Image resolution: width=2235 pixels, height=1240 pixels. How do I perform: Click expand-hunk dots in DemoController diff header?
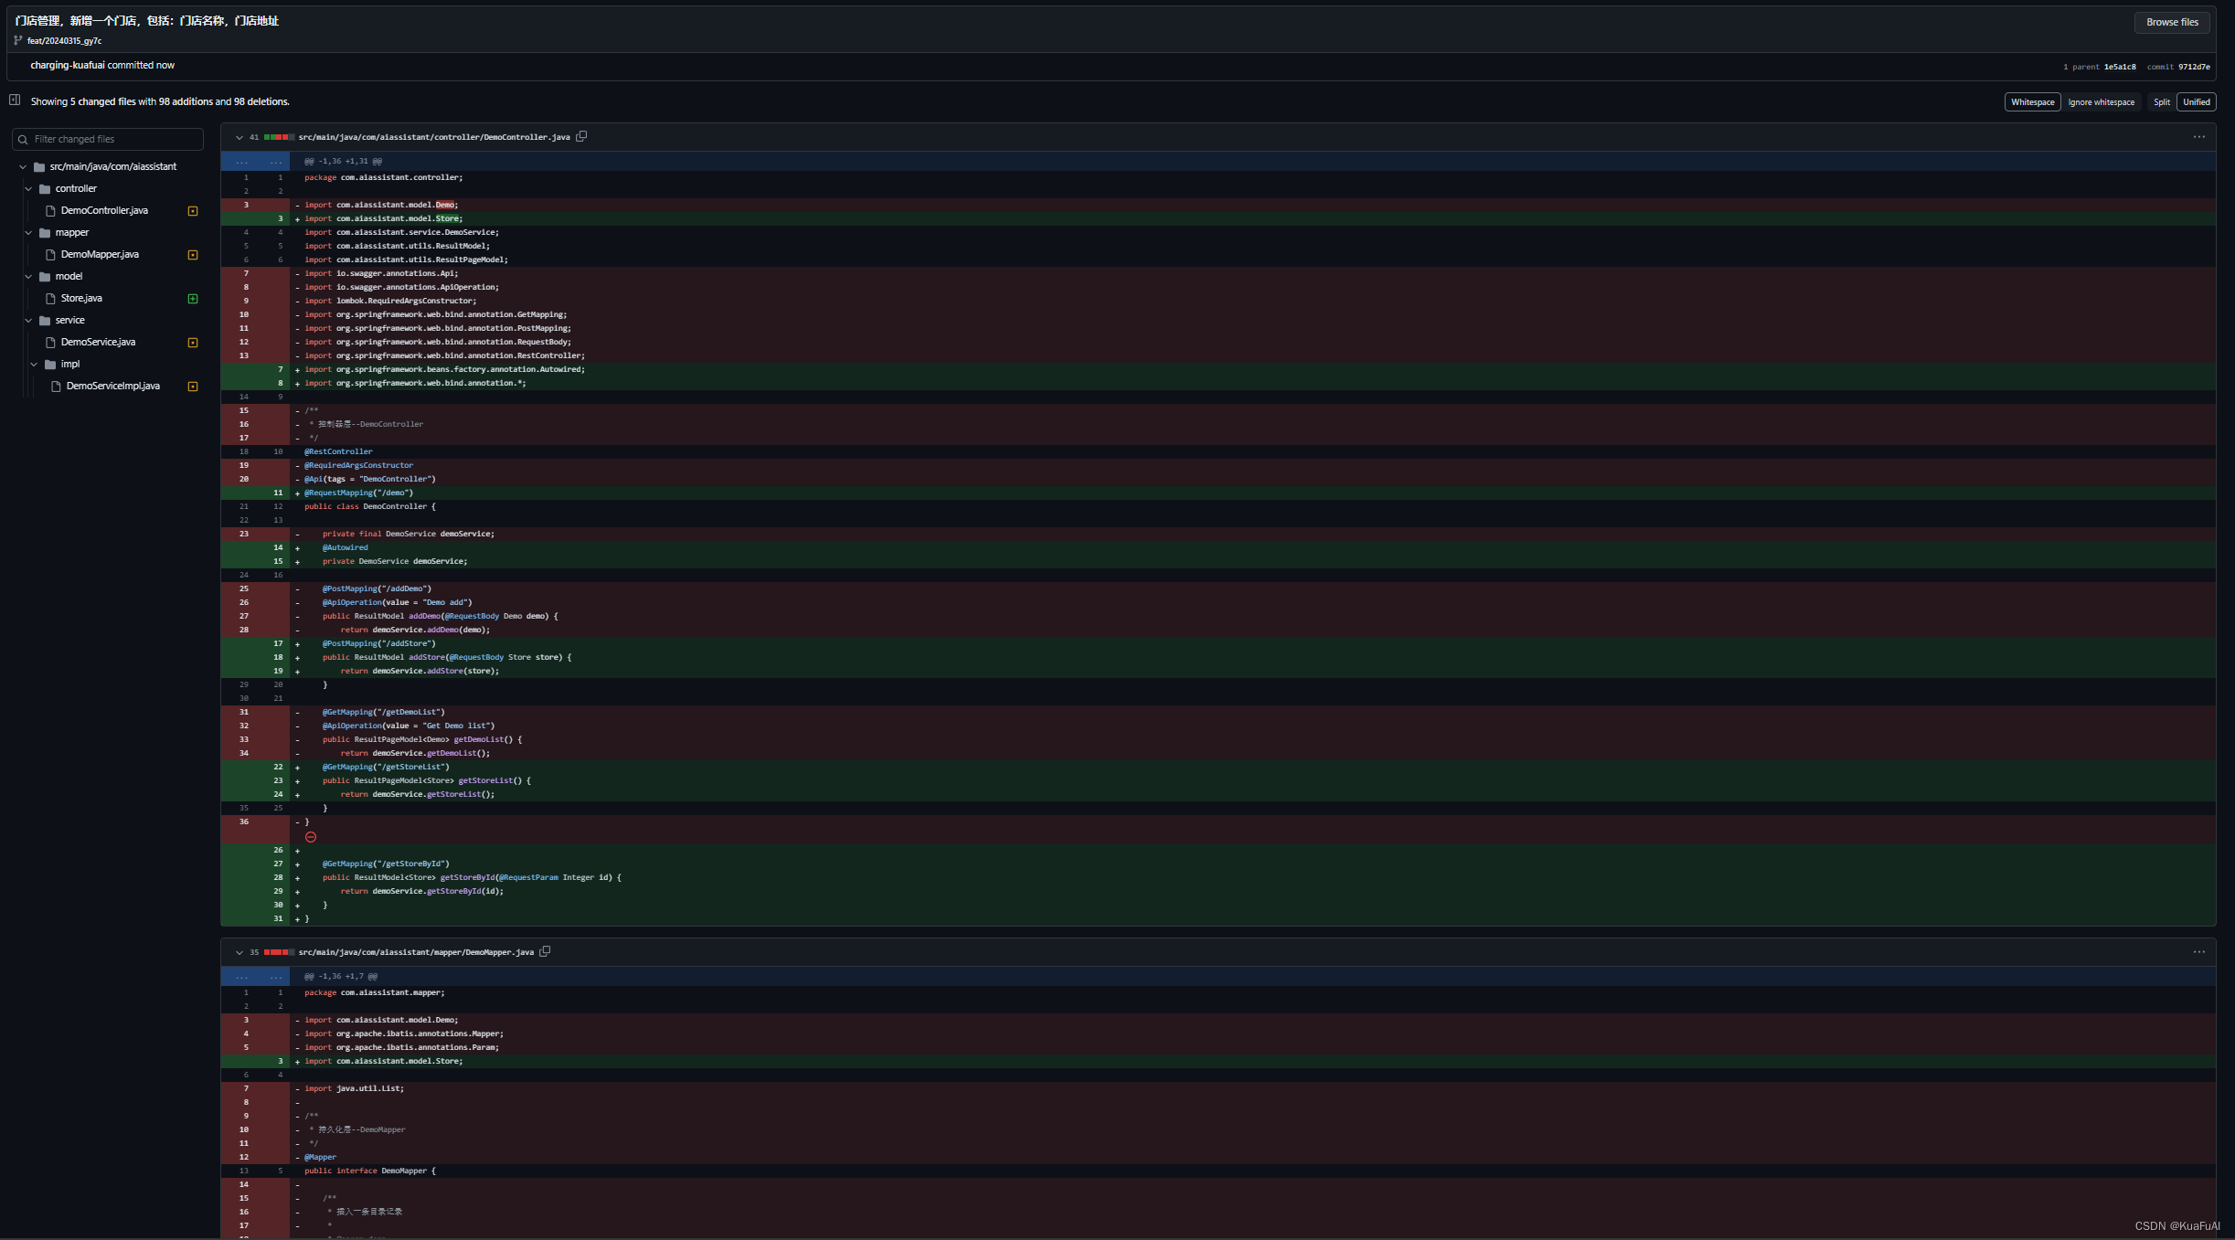241,162
